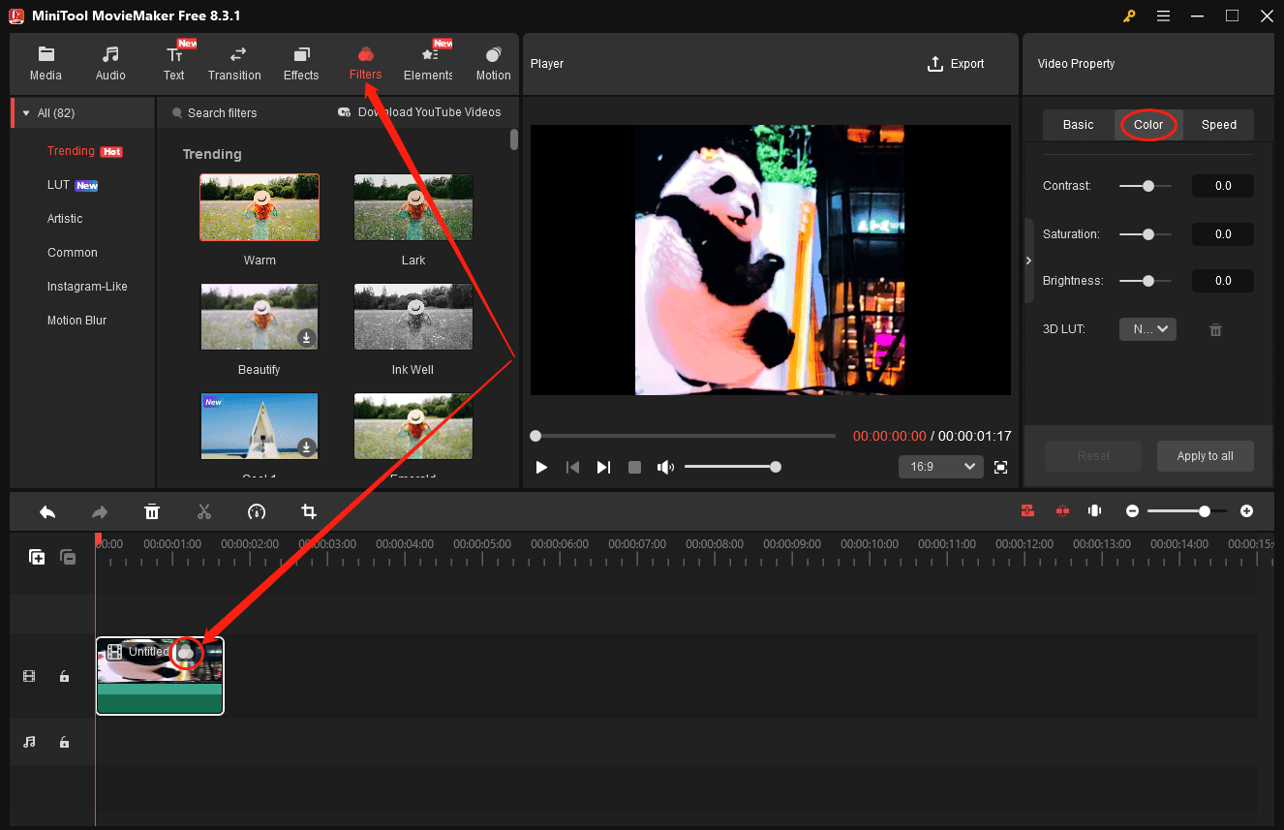1284x830 pixels.
Task: Open the Effects panel
Action: [x=300, y=62]
